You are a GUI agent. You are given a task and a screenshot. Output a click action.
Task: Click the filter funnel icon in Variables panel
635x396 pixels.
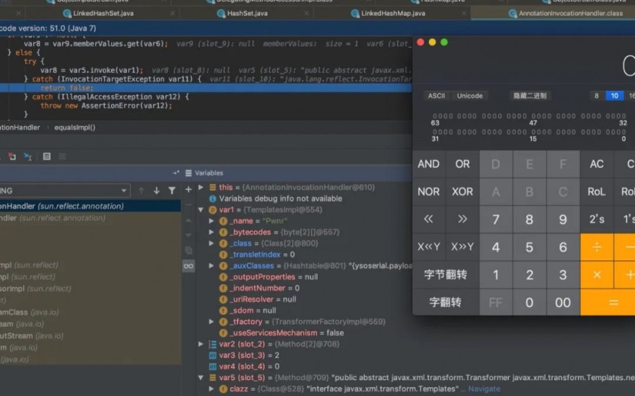[x=172, y=190]
